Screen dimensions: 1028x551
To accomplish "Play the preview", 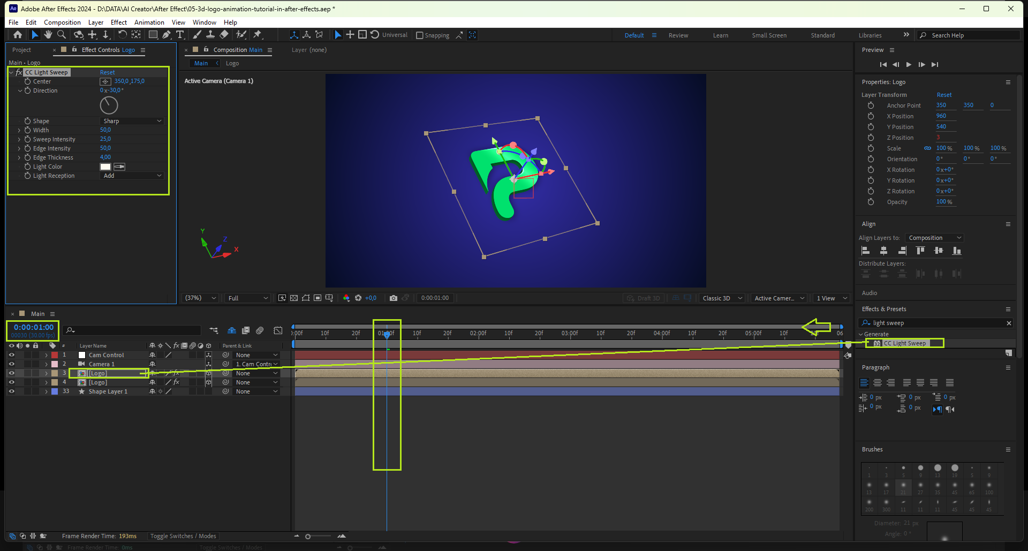I will tap(909, 64).
